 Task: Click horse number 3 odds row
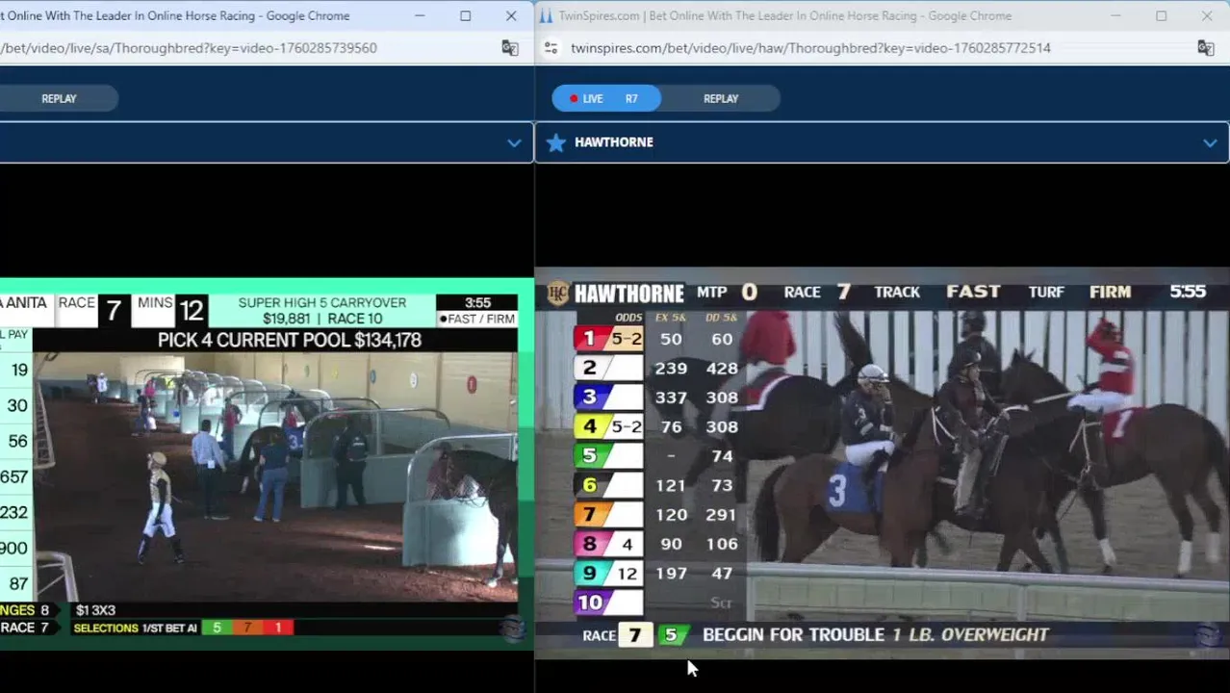pos(657,398)
